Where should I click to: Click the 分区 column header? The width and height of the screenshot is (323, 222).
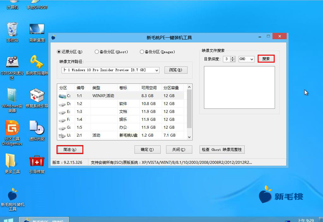66,88
